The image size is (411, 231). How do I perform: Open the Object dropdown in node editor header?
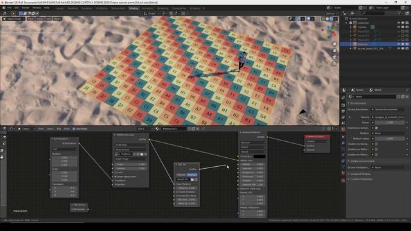(x=26, y=129)
